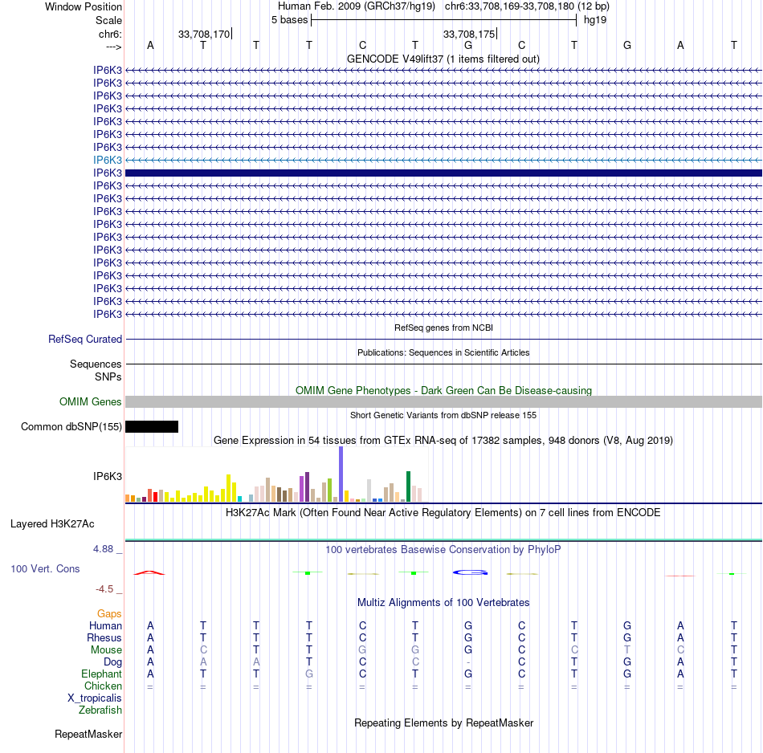Select the light-blue IP6K3 transcript label
The image size is (763, 753).
click(x=108, y=160)
